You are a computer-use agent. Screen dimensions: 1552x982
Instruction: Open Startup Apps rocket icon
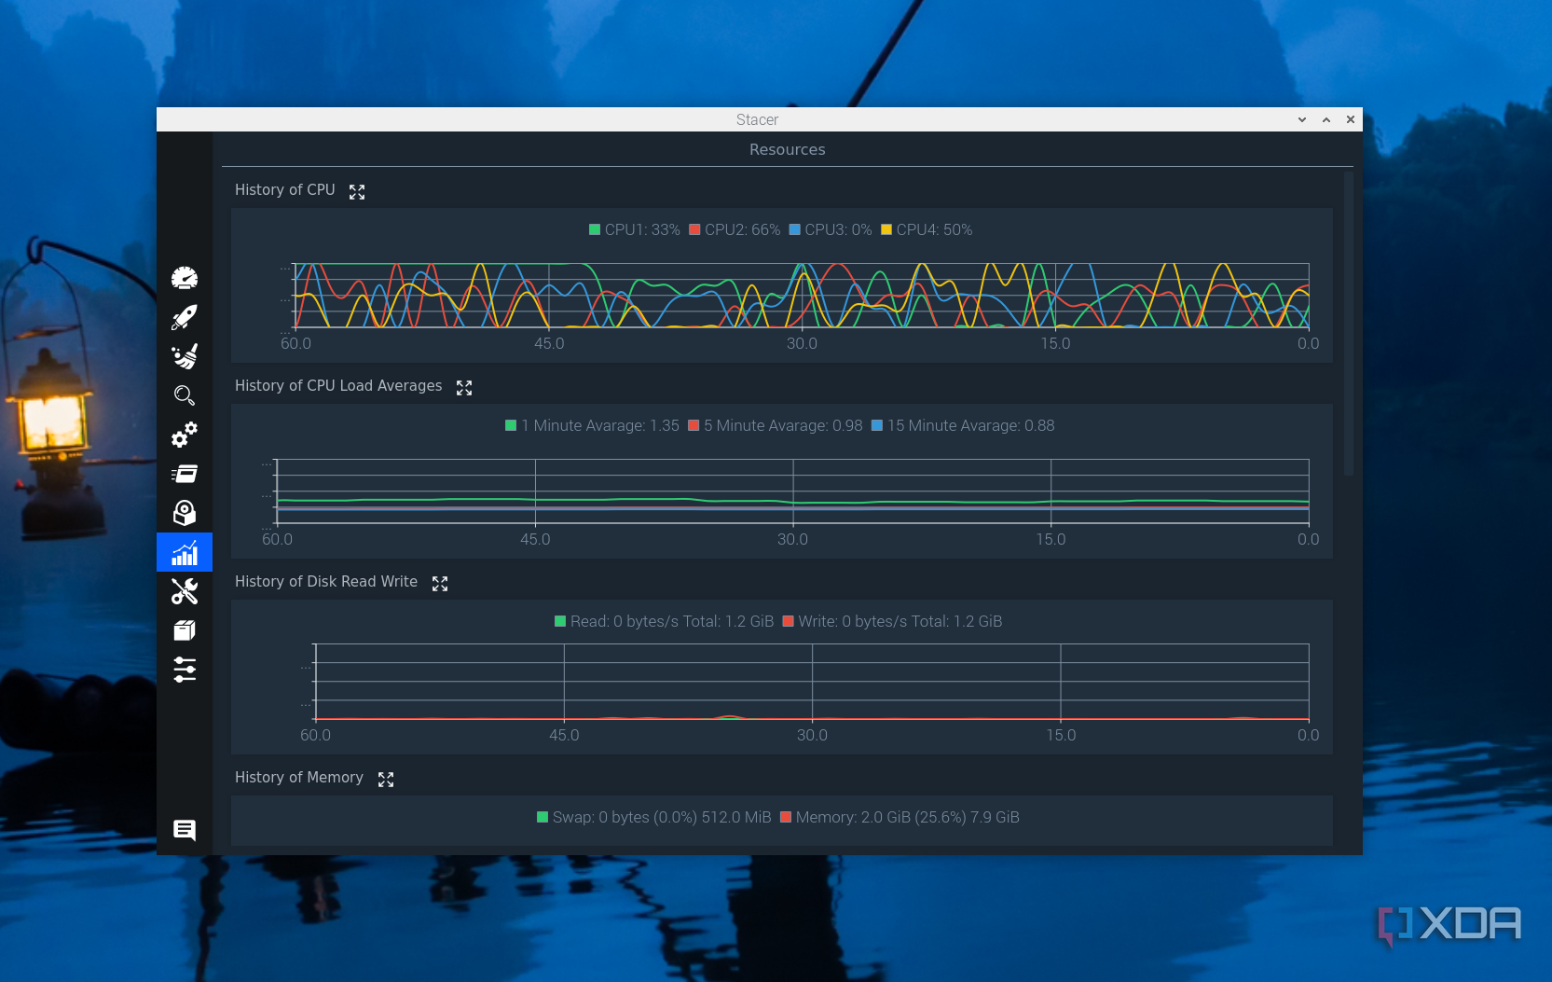click(185, 317)
